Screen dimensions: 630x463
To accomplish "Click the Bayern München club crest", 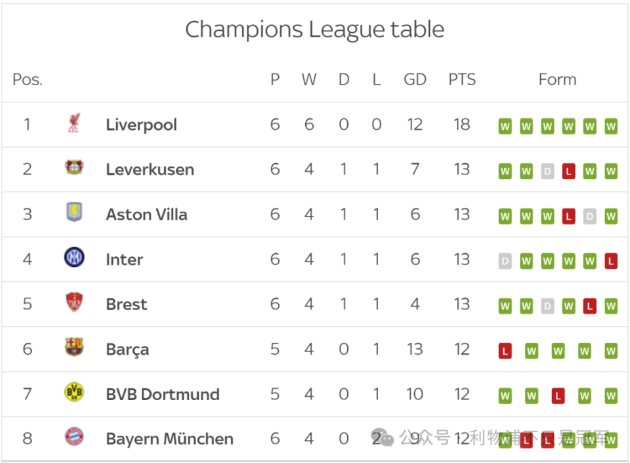I will [74, 437].
